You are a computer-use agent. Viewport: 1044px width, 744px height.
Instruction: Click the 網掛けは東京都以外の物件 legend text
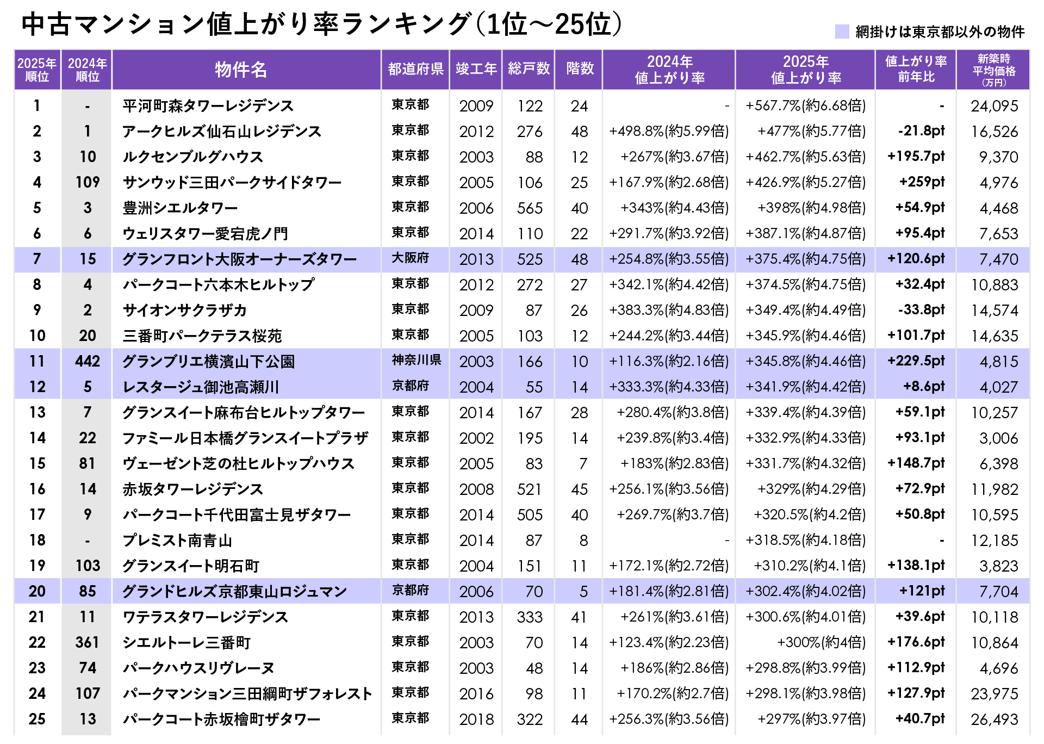[x=940, y=32]
